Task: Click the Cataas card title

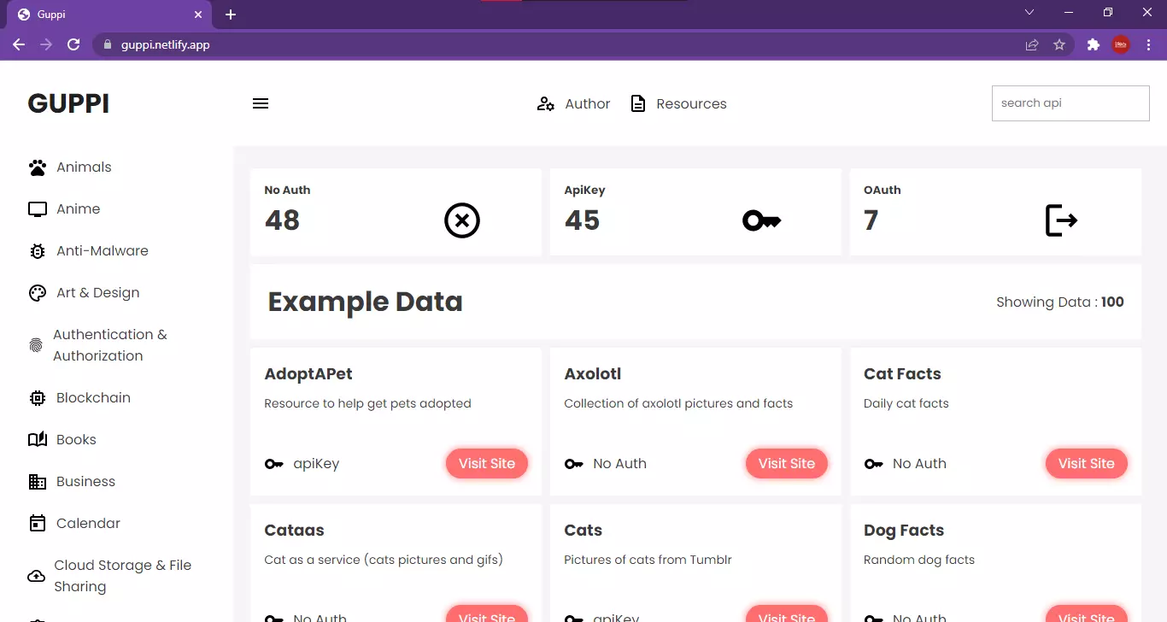Action: 295,531
